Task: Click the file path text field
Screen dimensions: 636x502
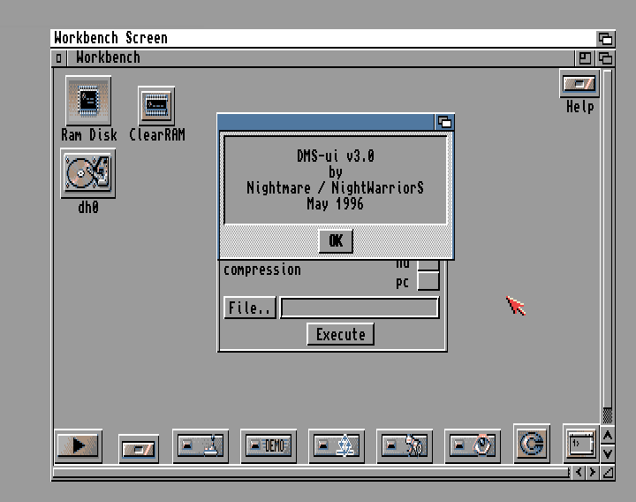Action: point(359,308)
